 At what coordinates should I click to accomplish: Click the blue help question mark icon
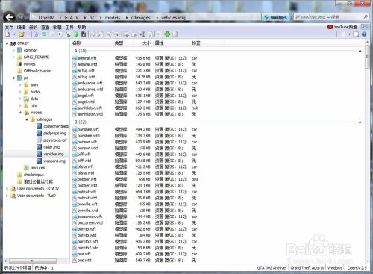pos(364,34)
